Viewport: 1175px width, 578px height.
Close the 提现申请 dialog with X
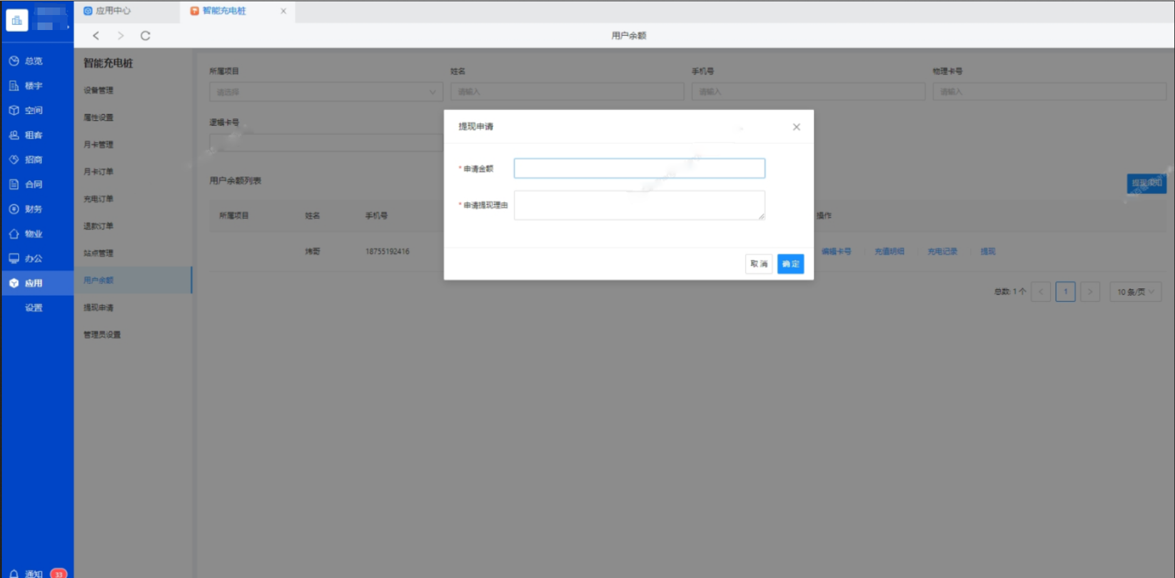click(796, 127)
